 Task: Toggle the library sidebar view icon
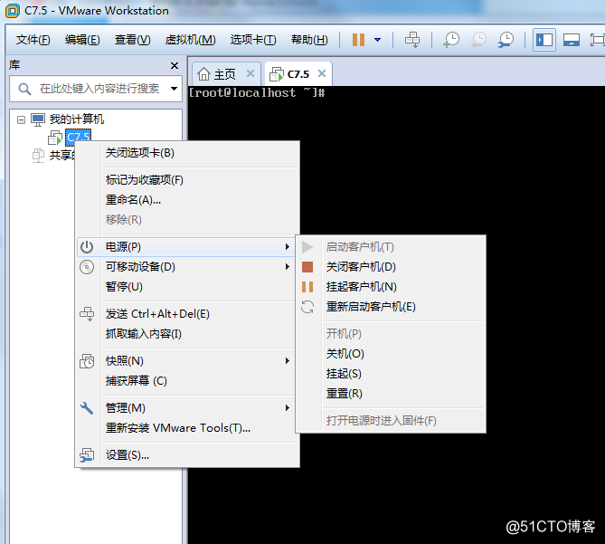(544, 40)
